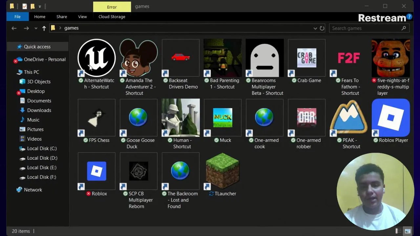Select SCP CB Multiplayer Reborn icon

tap(138, 171)
